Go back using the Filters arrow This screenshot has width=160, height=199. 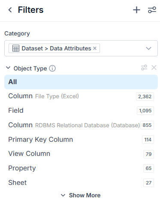pyautogui.click(x=10, y=10)
